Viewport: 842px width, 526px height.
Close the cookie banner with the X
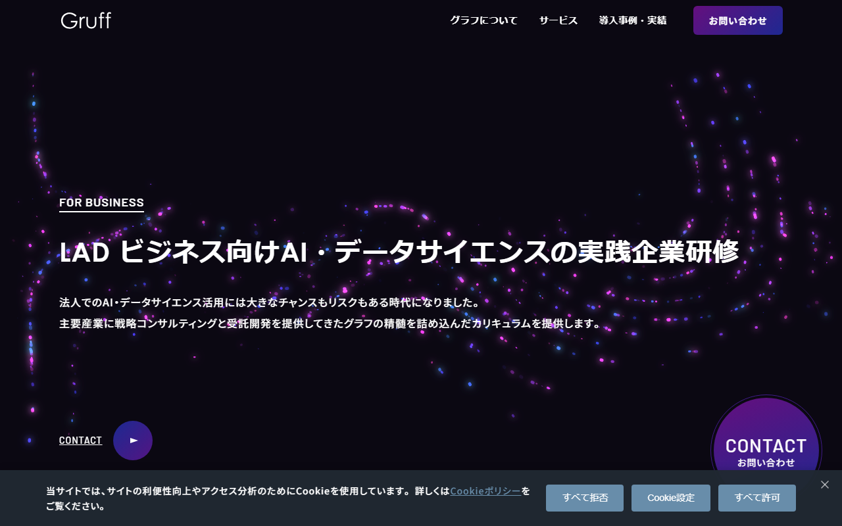click(x=825, y=485)
